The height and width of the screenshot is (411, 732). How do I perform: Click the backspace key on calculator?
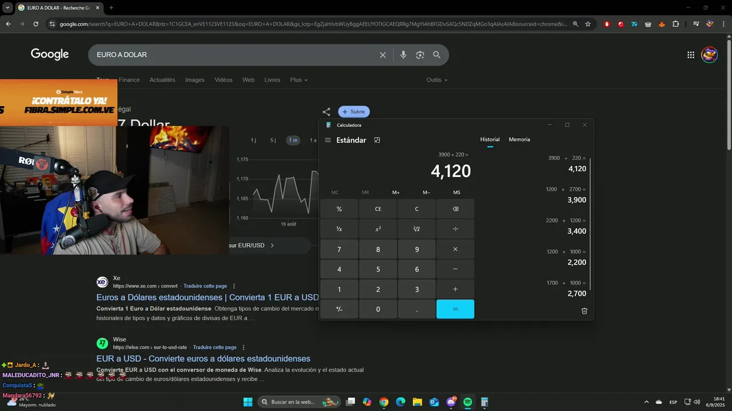455,209
